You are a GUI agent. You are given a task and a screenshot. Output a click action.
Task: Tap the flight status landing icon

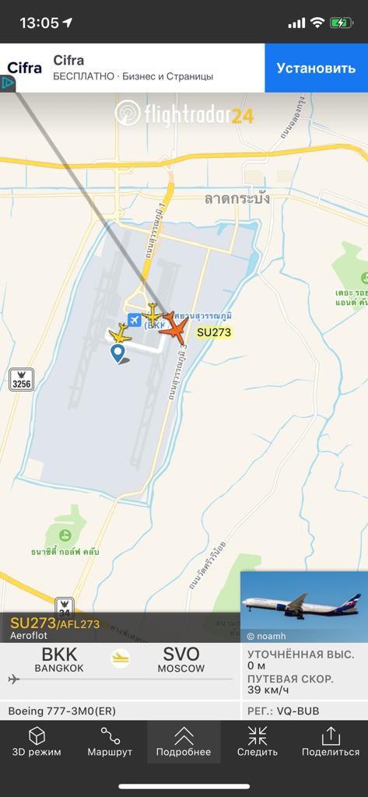coord(121,658)
